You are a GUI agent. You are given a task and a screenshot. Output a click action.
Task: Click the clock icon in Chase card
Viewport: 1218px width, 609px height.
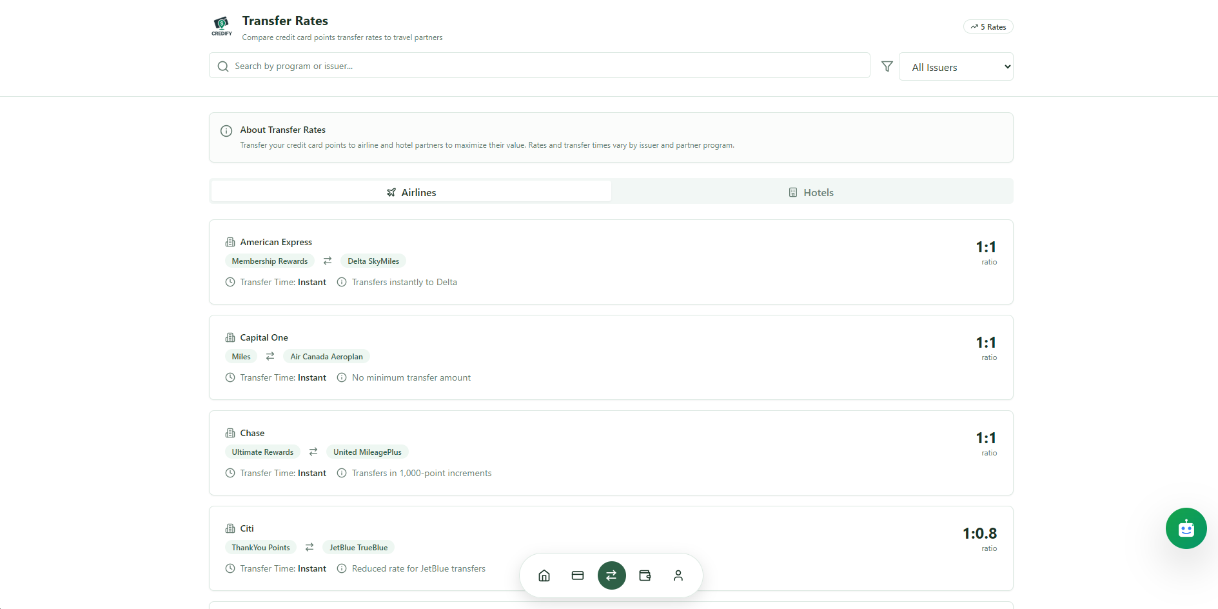(x=230, y=473)
